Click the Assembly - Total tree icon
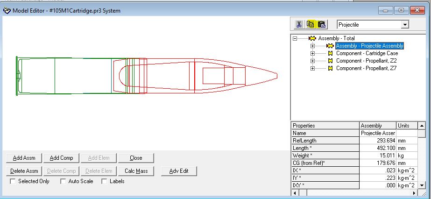 pyautogui.click(x=312, y=38)
